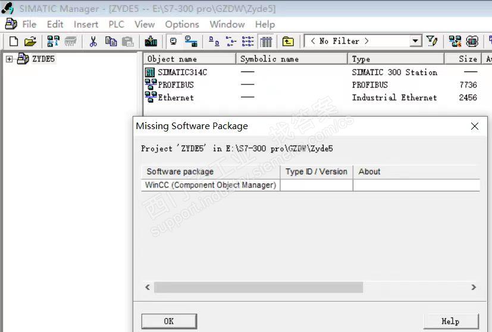The image size is (492, 332).
Task: Click the Software package column header
Action: pos(211,171)
